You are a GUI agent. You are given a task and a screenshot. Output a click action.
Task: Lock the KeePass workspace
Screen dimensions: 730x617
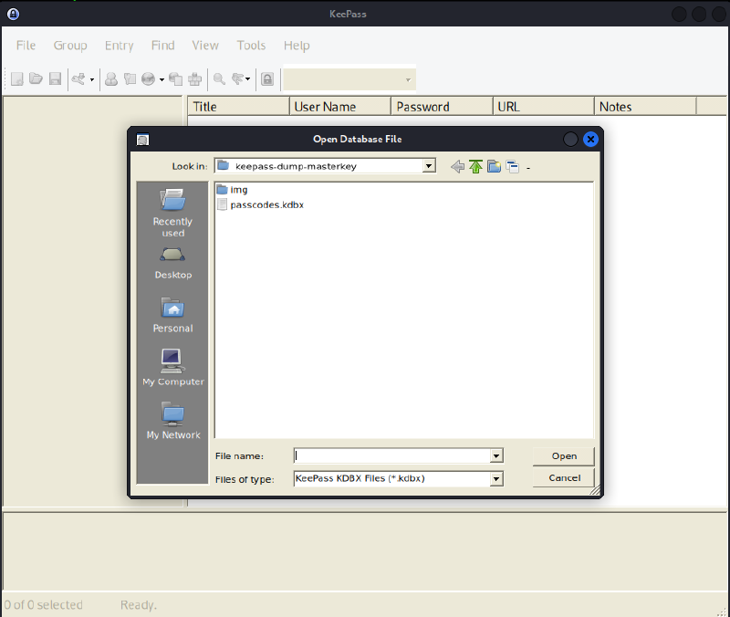click(266, 78)
